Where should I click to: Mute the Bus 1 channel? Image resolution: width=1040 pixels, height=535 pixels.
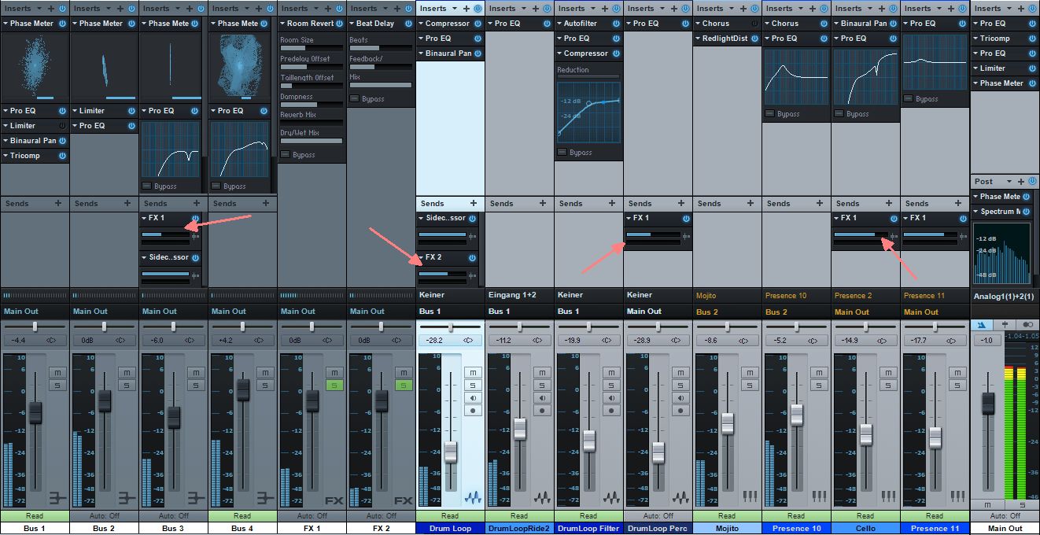[57, 372]
